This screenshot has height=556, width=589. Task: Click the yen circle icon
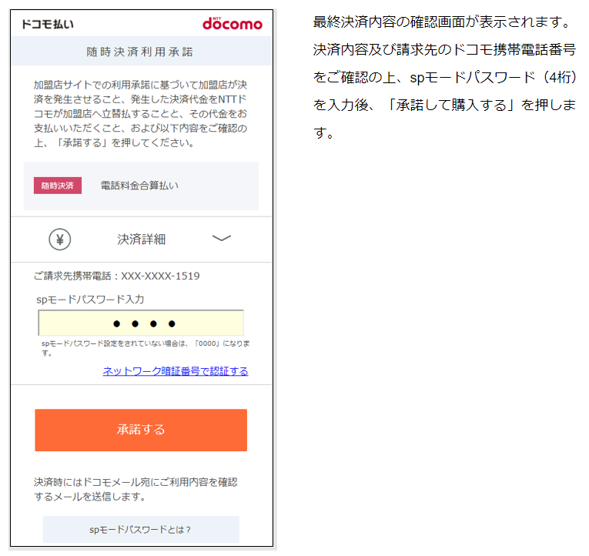pyautogui.click(x=60, y=239)
